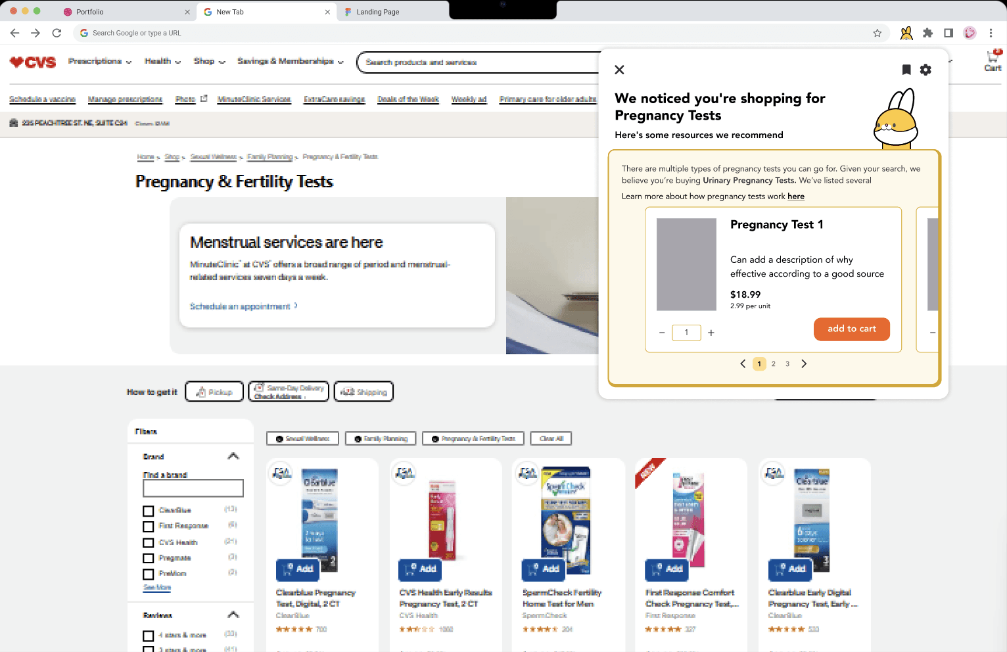
Task: Bookmark this page with the star icon
Action: tap(877, 33)
